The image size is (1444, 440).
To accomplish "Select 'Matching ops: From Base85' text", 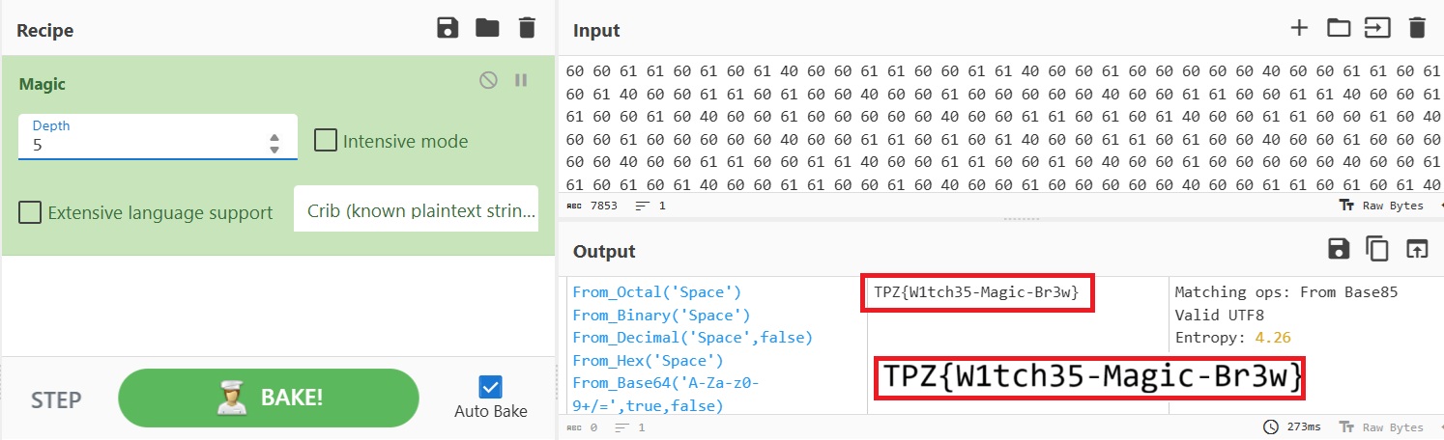I will coord(1285,291).
